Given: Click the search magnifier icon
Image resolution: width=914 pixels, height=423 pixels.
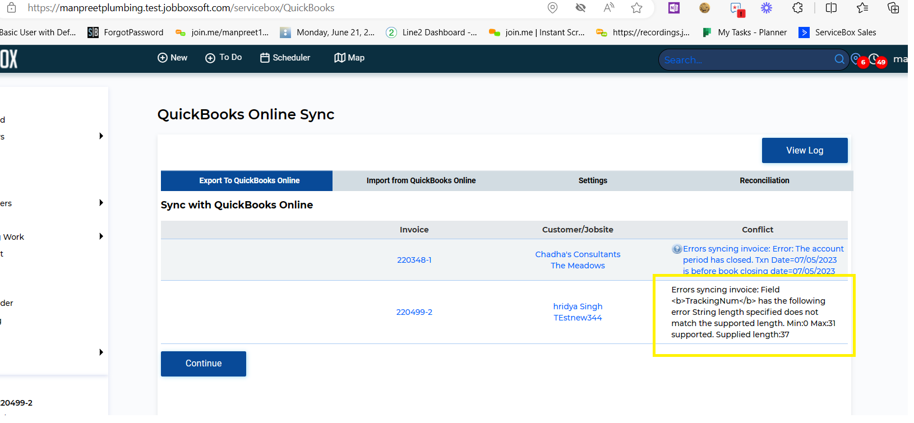Looking at the screenshot, I should [x=839, y=59].
